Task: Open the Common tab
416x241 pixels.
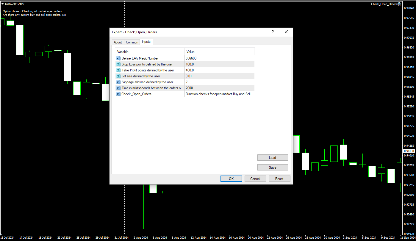Action: (132, 42)
